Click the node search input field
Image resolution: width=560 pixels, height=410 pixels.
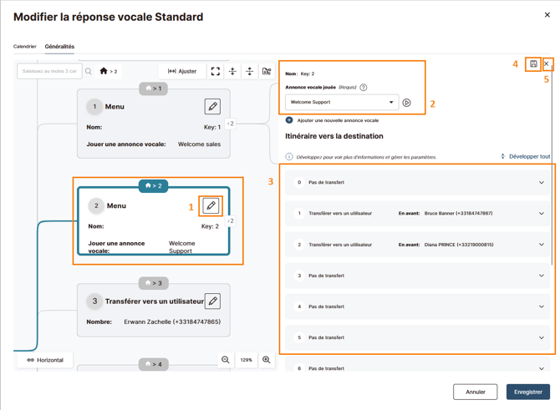pyautogui.click(x=49, y=71)
